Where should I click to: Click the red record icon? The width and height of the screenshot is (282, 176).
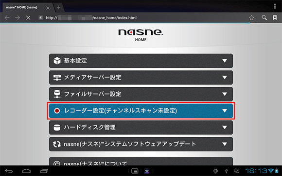click(57, 111)
